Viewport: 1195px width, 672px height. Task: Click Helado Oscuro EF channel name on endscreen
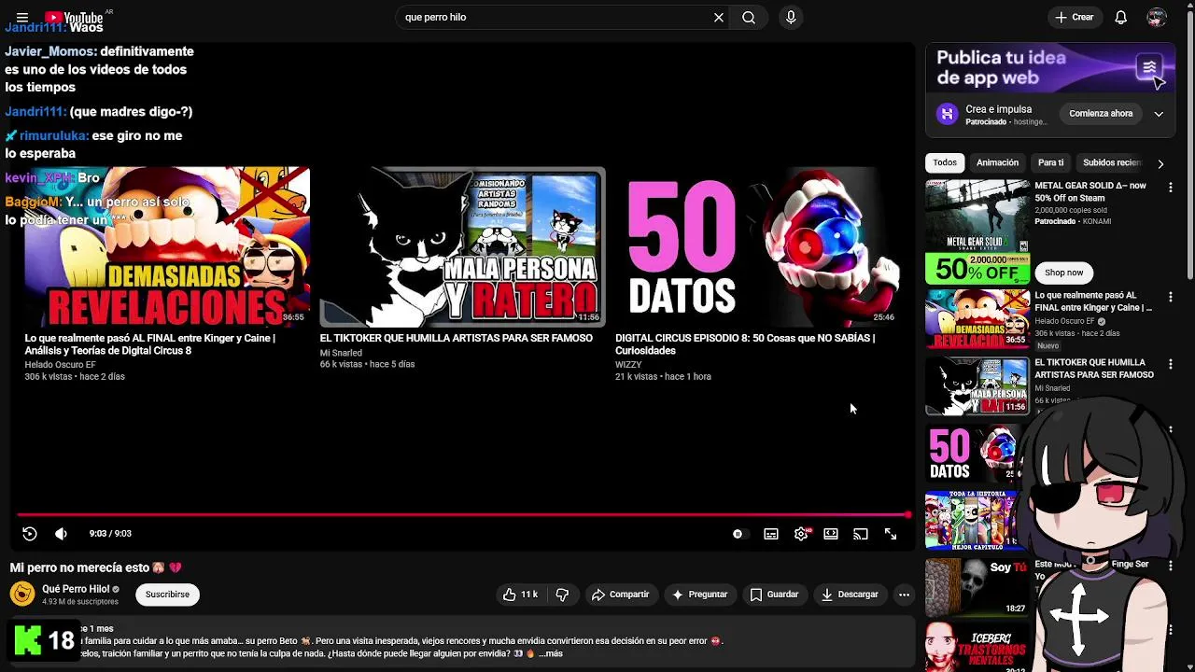point(60,365)
